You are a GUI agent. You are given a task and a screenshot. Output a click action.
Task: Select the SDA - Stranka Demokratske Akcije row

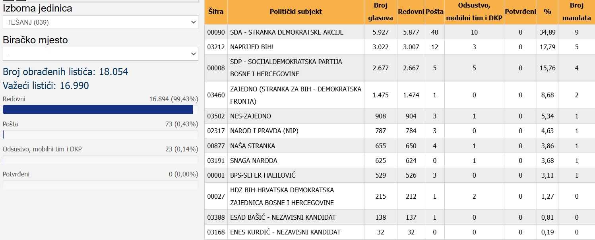287,32
